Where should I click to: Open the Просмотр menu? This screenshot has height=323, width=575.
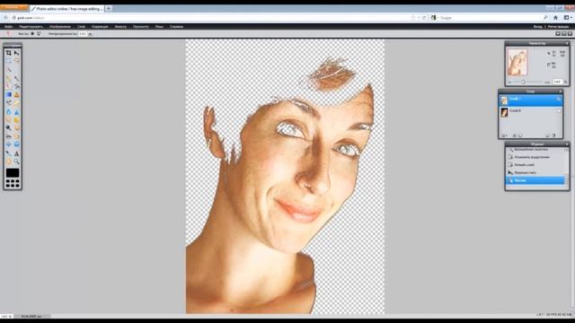point(141,27)
